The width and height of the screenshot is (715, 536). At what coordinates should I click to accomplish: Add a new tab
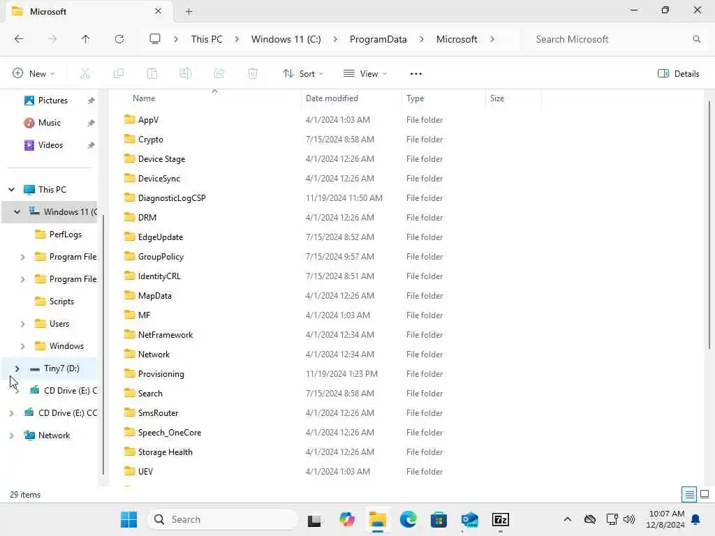[x=189, y=12]
